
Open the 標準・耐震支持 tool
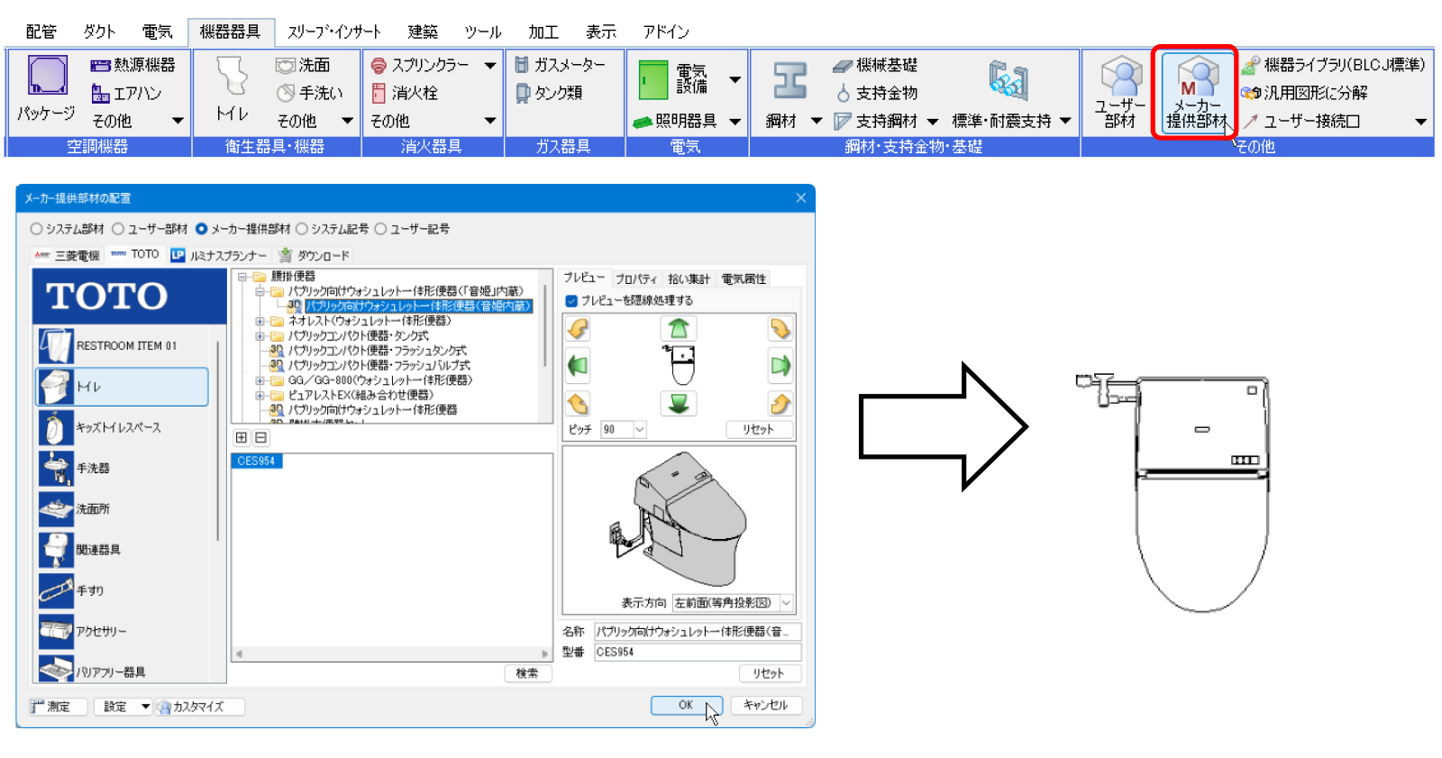1007,93
